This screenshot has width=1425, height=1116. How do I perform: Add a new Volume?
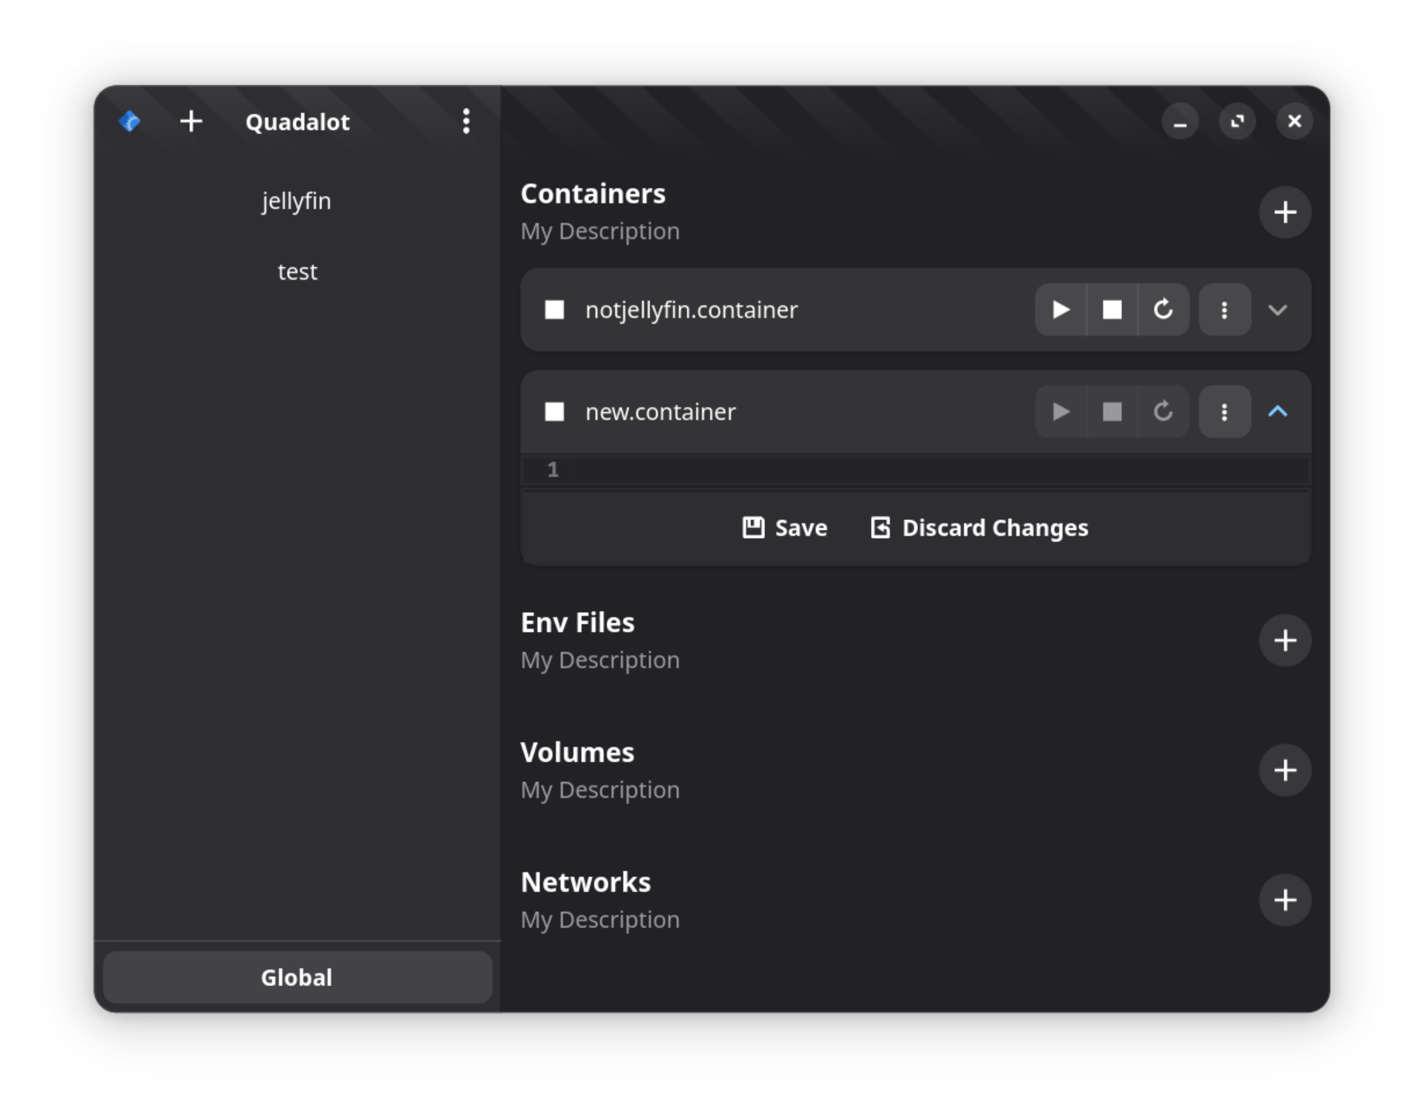[x=1285, y=770]
